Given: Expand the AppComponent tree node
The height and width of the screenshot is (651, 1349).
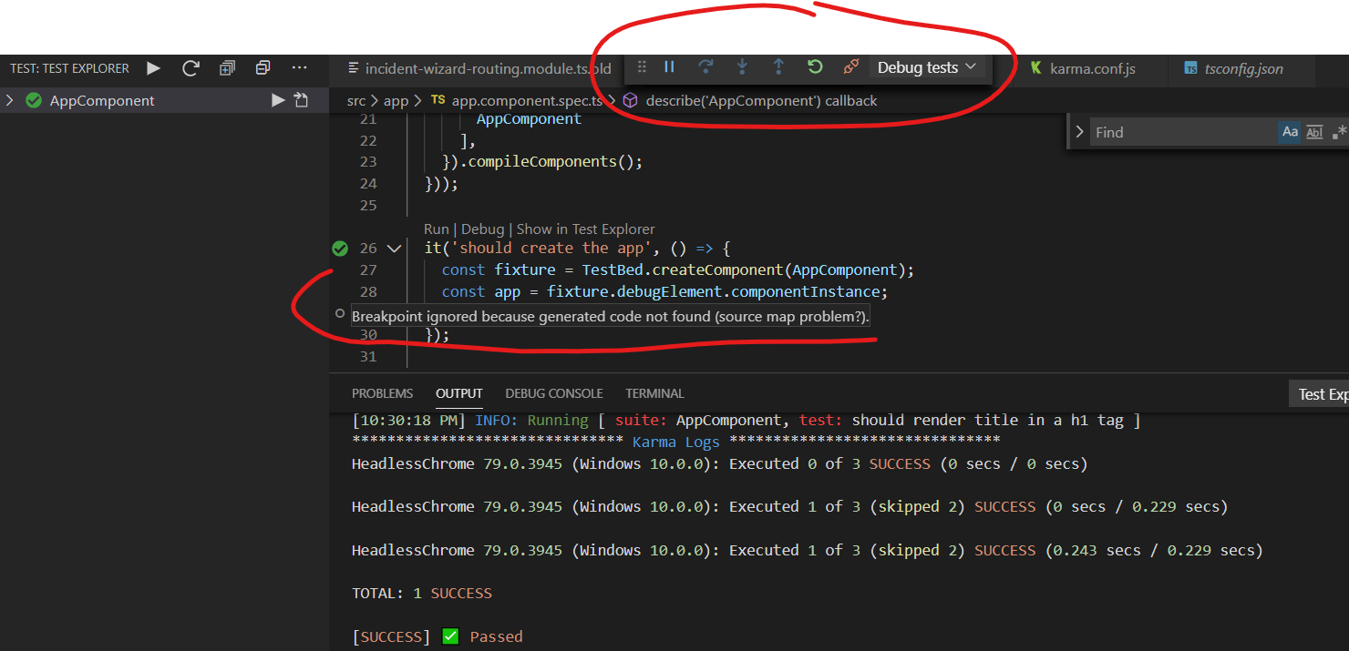Looking at the screenshot, I should click(10, 100).
